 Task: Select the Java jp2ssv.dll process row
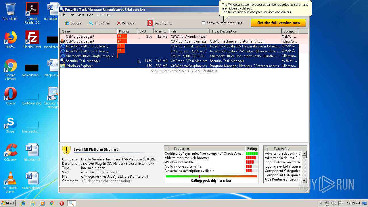pos(179,51)
